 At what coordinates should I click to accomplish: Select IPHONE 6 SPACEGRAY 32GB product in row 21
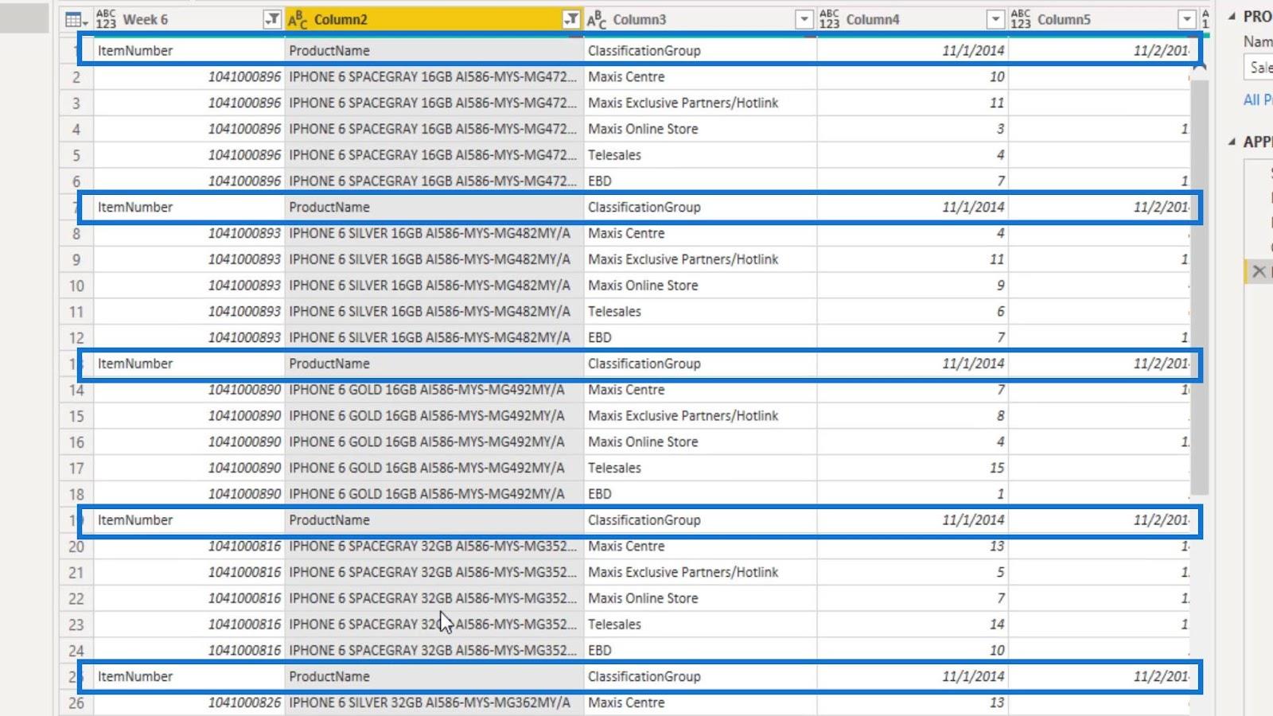434,573
